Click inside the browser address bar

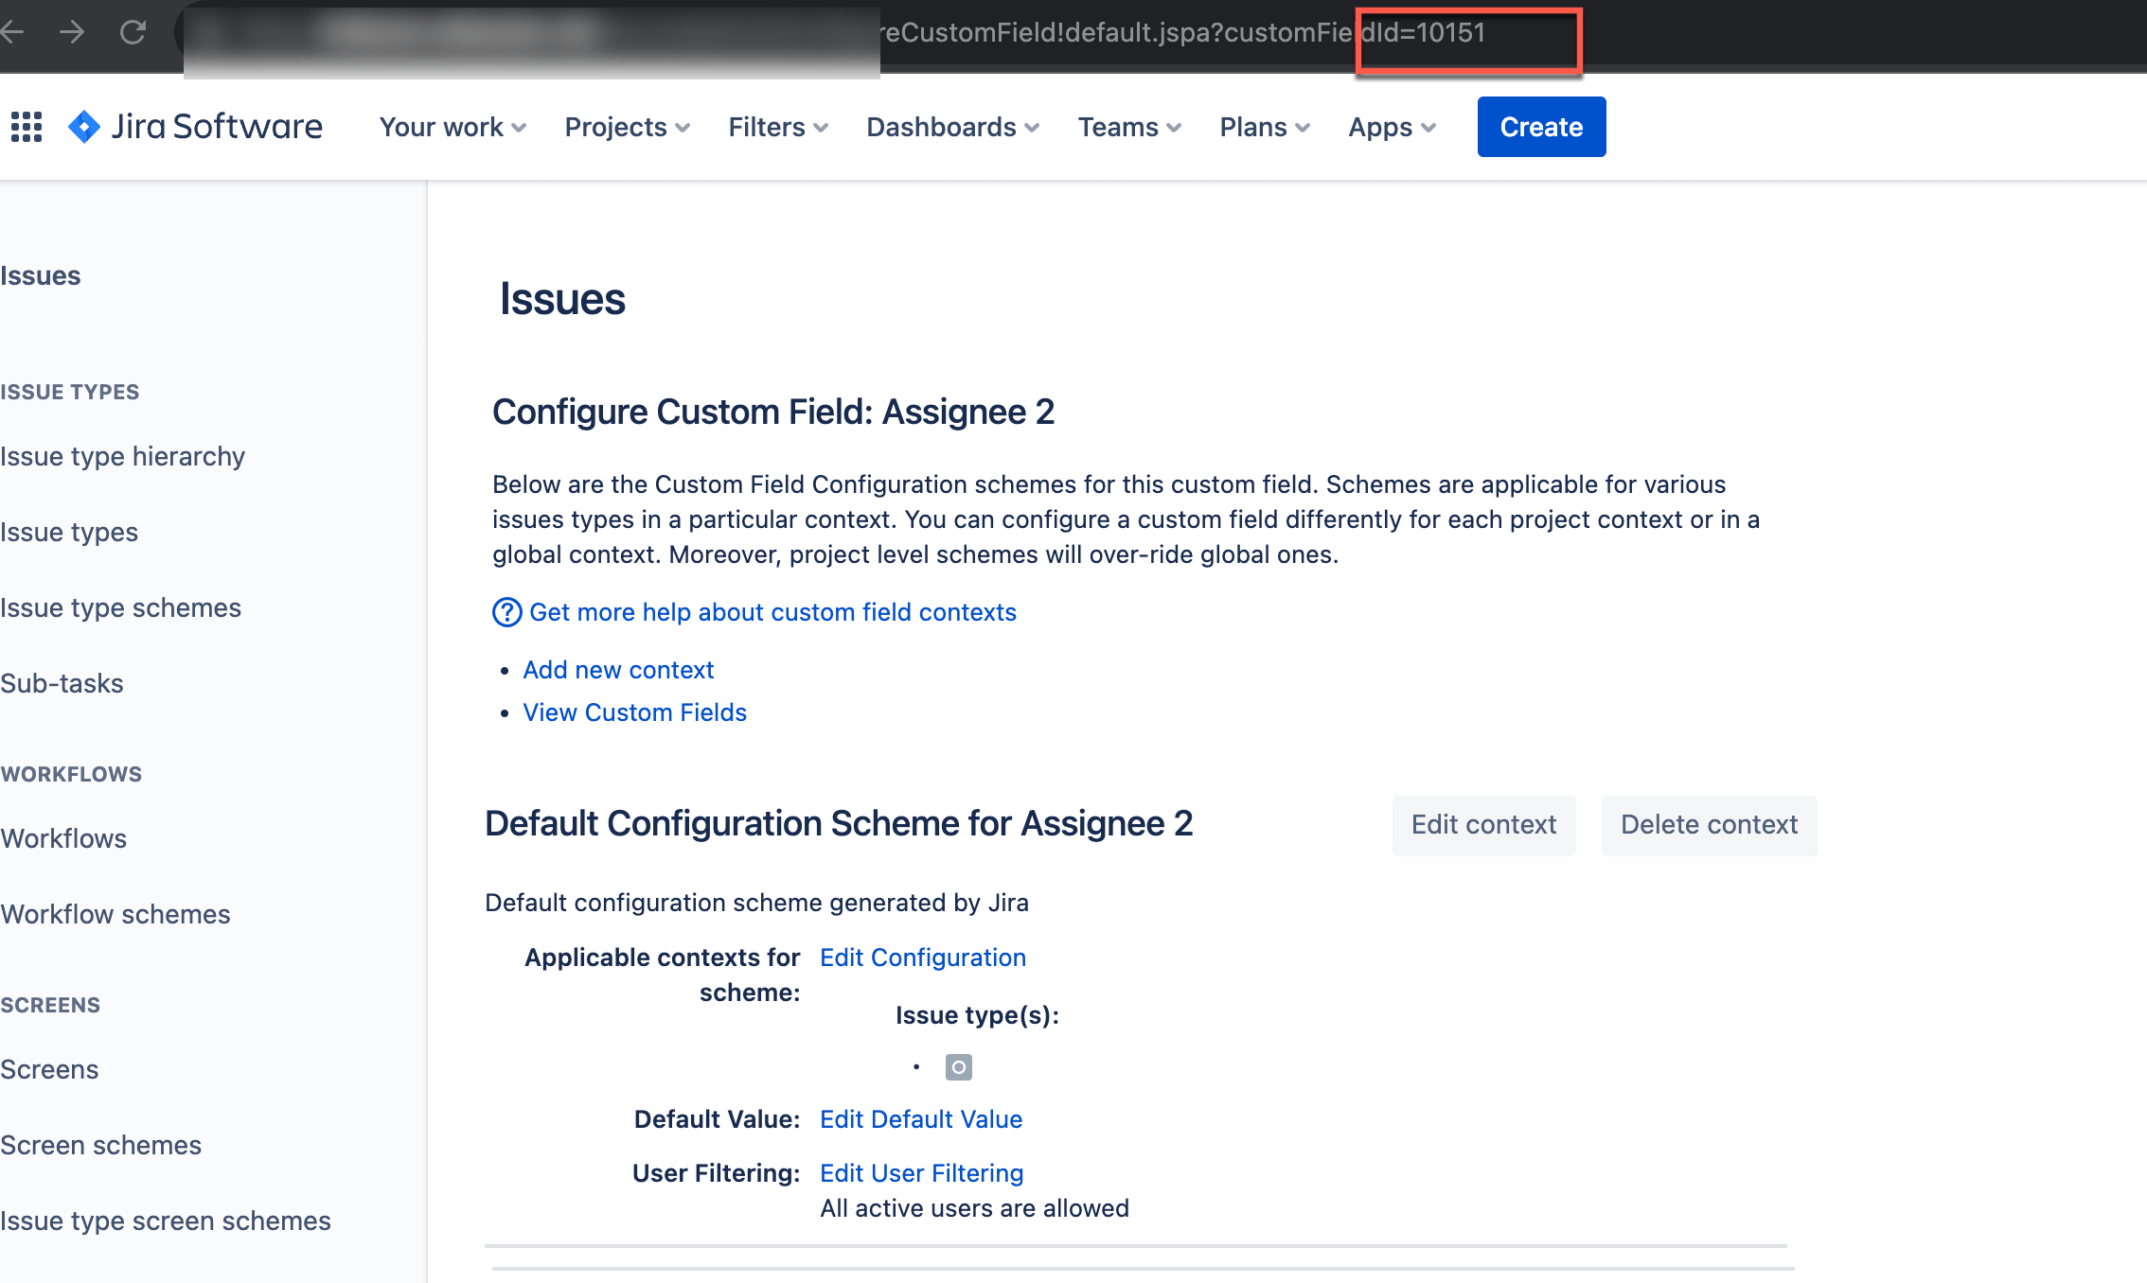tap(1136, 34)
